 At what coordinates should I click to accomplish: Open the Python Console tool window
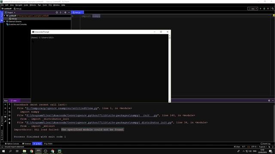[12, 144]
